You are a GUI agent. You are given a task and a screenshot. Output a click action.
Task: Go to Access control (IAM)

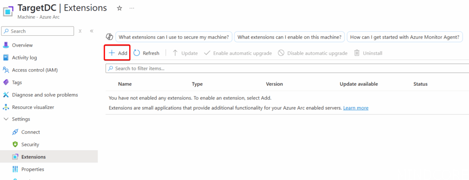coord(35,70)
